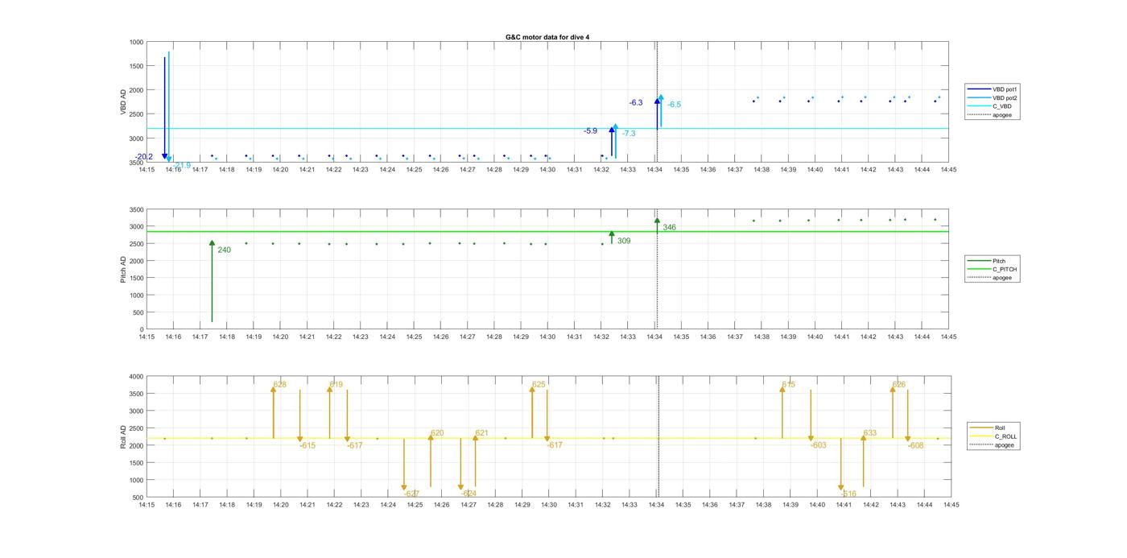Select 'C_PITCH' entry in the middle legend

[993, 269]
